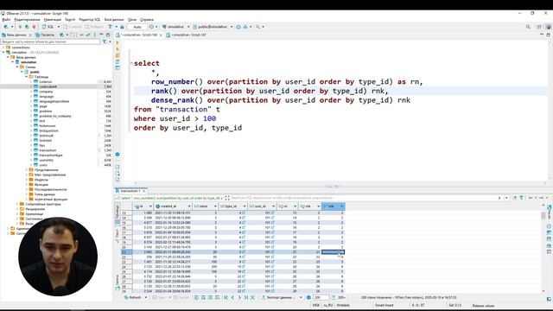Open the Auto commit mode combo
Image resolution: width=553 pixels, height=311 pixels.
pyautogui.click(x=137, y=27)
